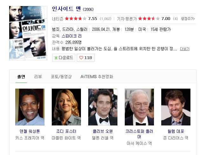Click the 크리스토퍼 플러머 name link
This screenshot has width=206, height=155.
[x=139, y=134]
